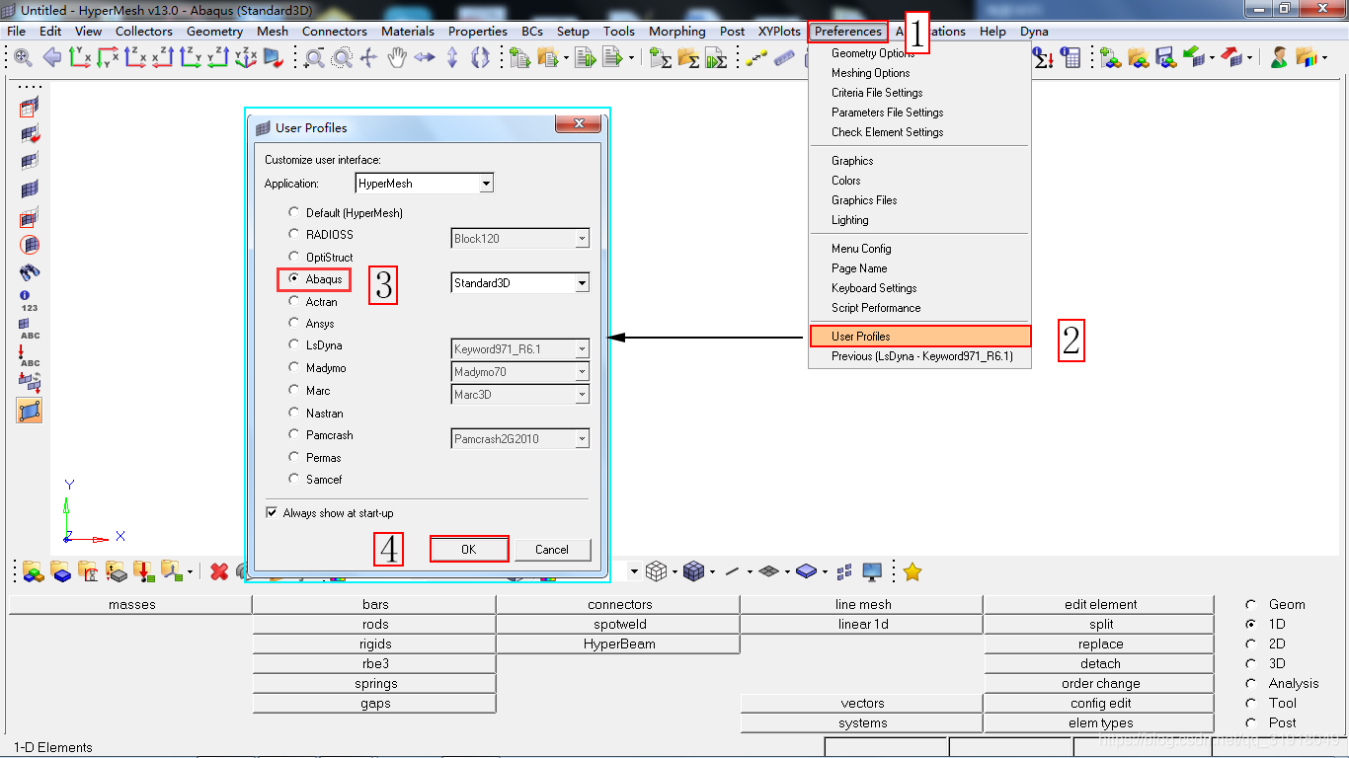The height and width of the screenshot is (758, 1349).
Task: Select the Analysis page radio button
Action: click(x=1251, y=683)
